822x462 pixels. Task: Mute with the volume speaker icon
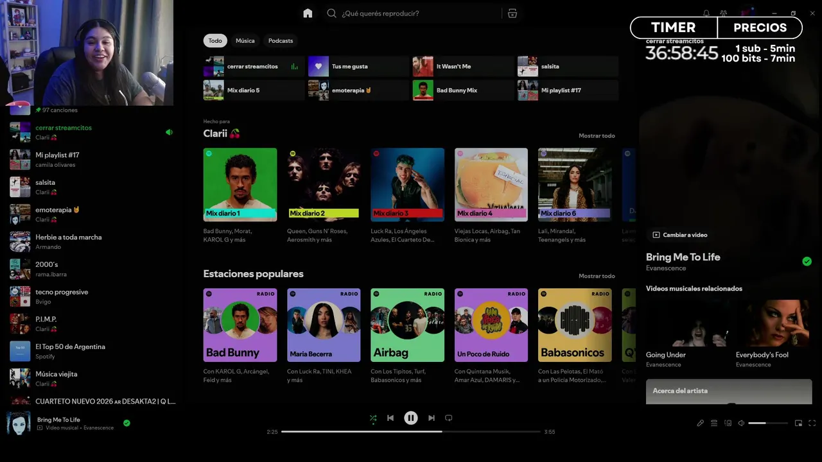pyautogui.click(x=741, y=423)
